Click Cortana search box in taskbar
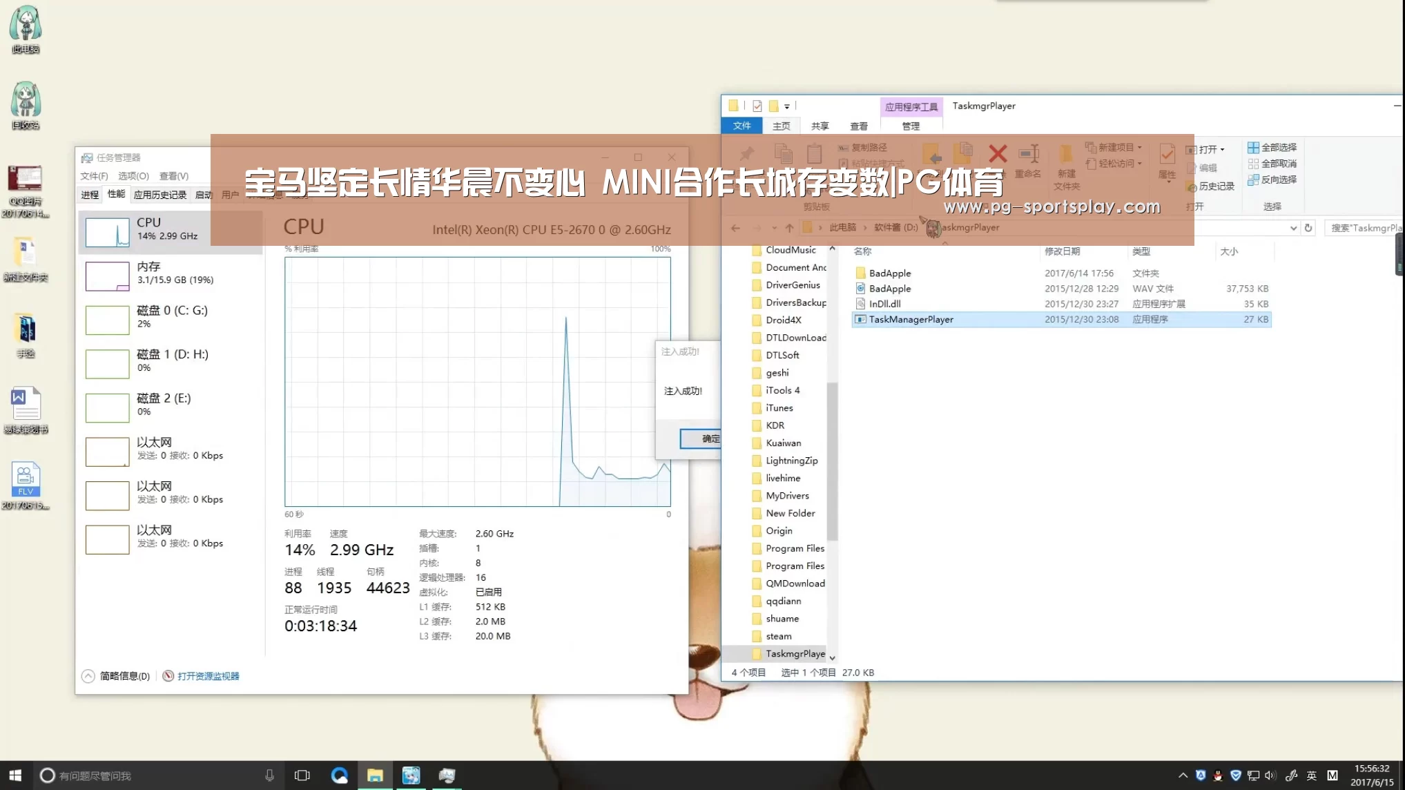 pyautogui.click(x=159, y=775)
